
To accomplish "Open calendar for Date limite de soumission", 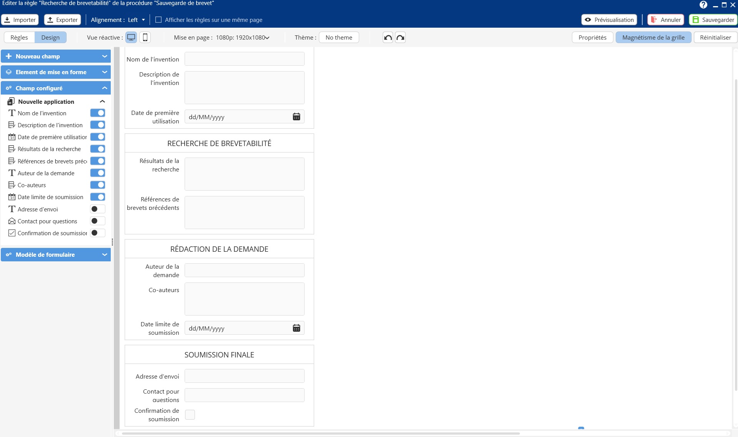I will coord(297,328).
